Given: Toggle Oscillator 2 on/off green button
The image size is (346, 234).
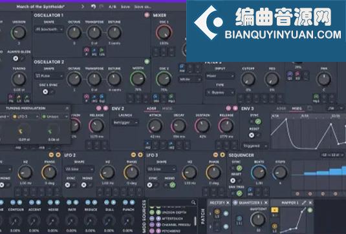Looking at the screenshot, I should pyautogui.click(x=147, y=62).
